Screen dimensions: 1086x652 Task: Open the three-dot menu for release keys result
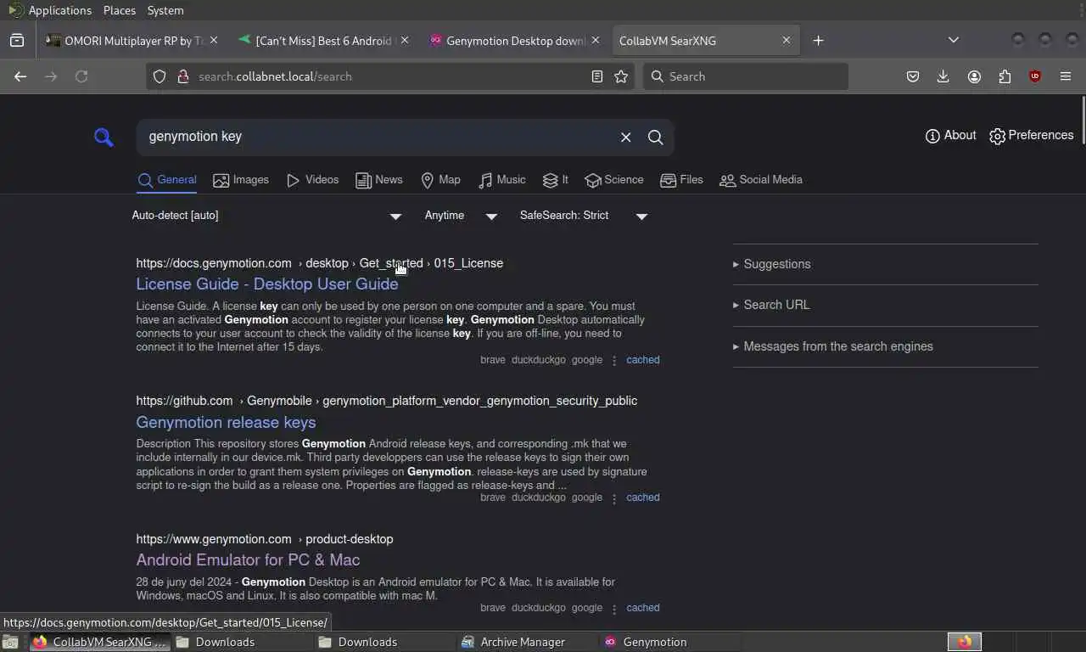tap(614, 498)
